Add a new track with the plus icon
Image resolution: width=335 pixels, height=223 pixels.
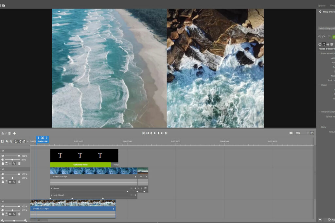[x=14, y=133]
